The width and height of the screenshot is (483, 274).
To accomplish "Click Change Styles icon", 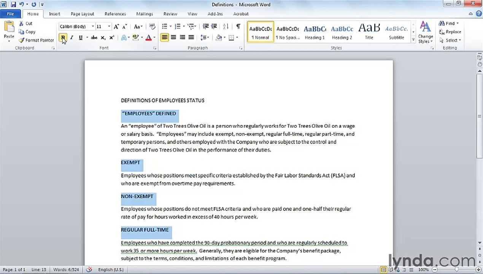I will point(425,32).
